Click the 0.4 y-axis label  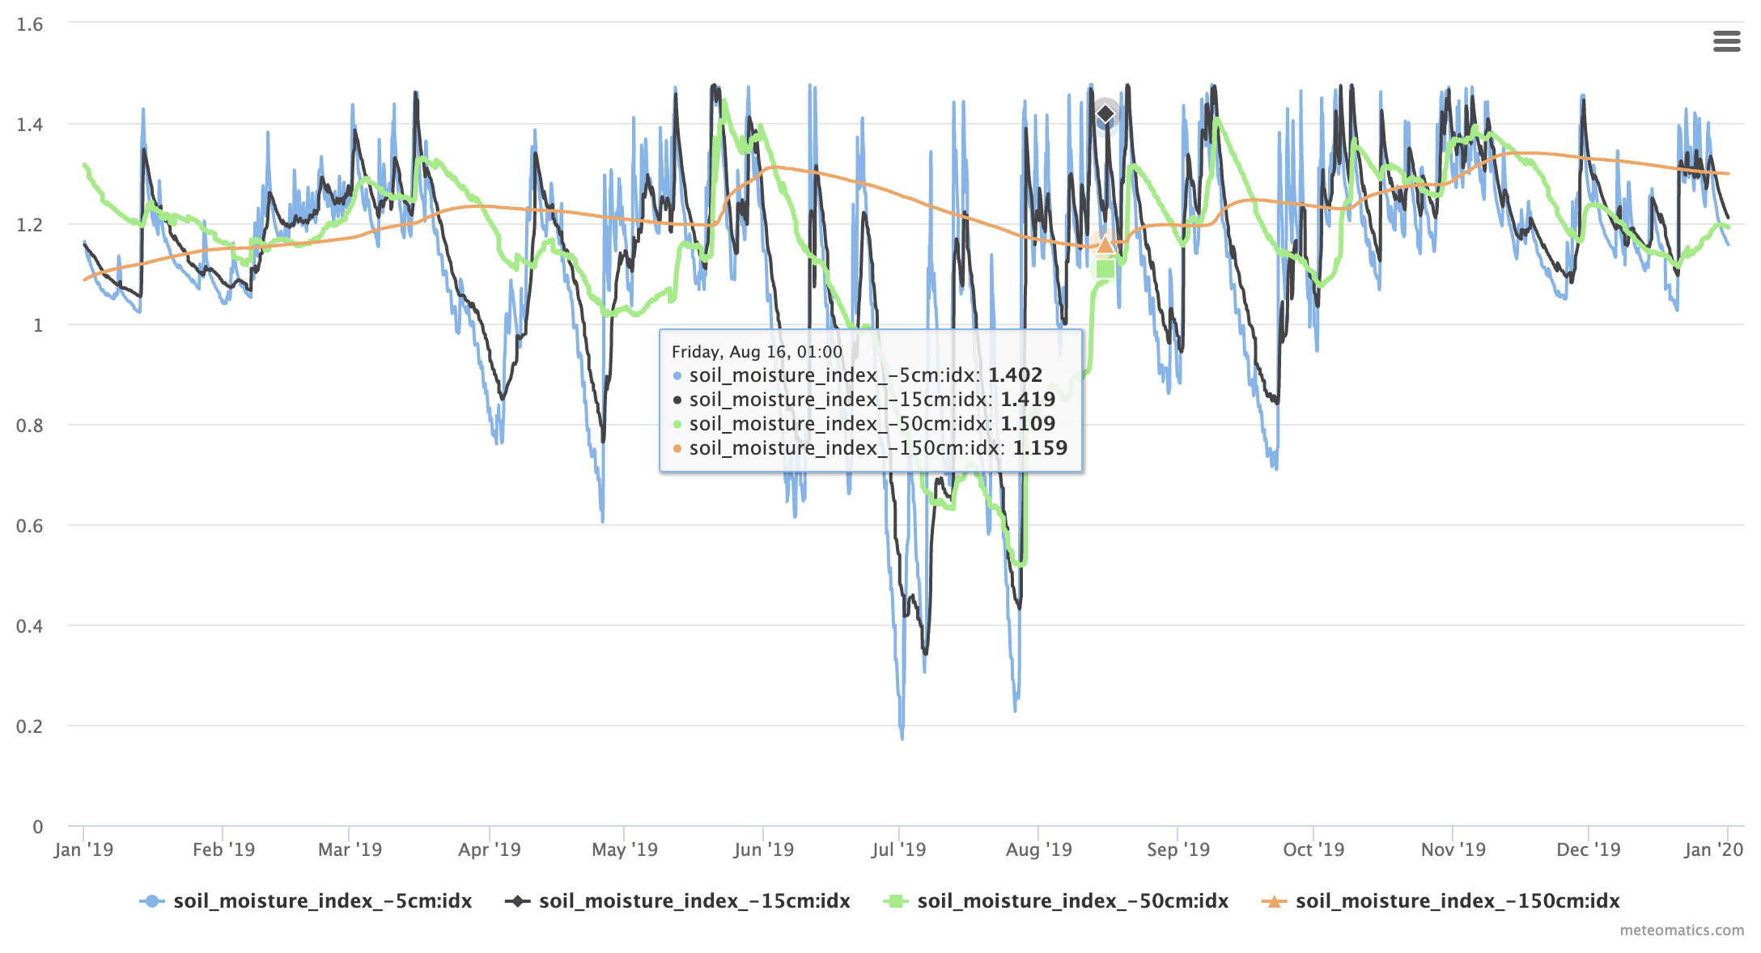tap(30, 626)
